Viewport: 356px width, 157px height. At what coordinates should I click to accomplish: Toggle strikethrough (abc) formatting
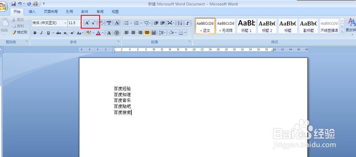tap(59, 33)
